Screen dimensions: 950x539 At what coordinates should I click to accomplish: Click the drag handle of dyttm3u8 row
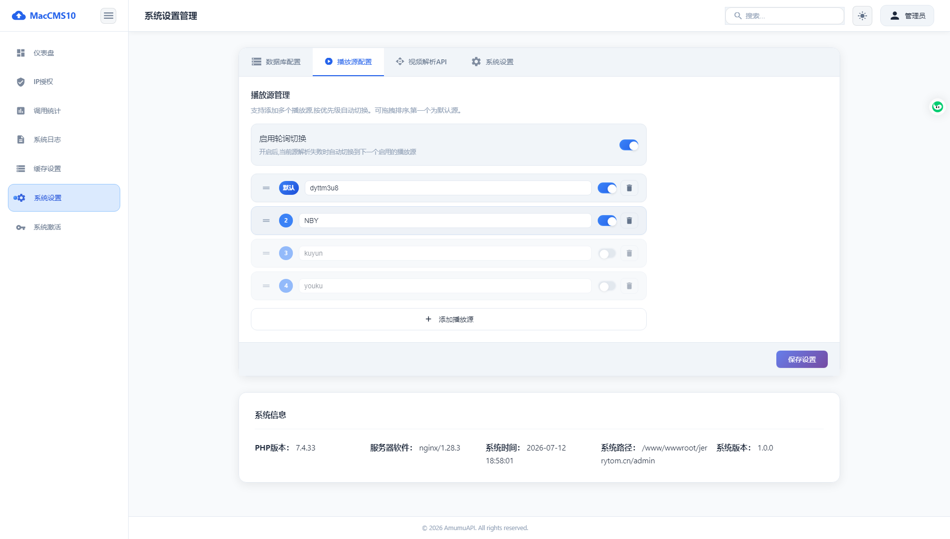pos(266,188)
